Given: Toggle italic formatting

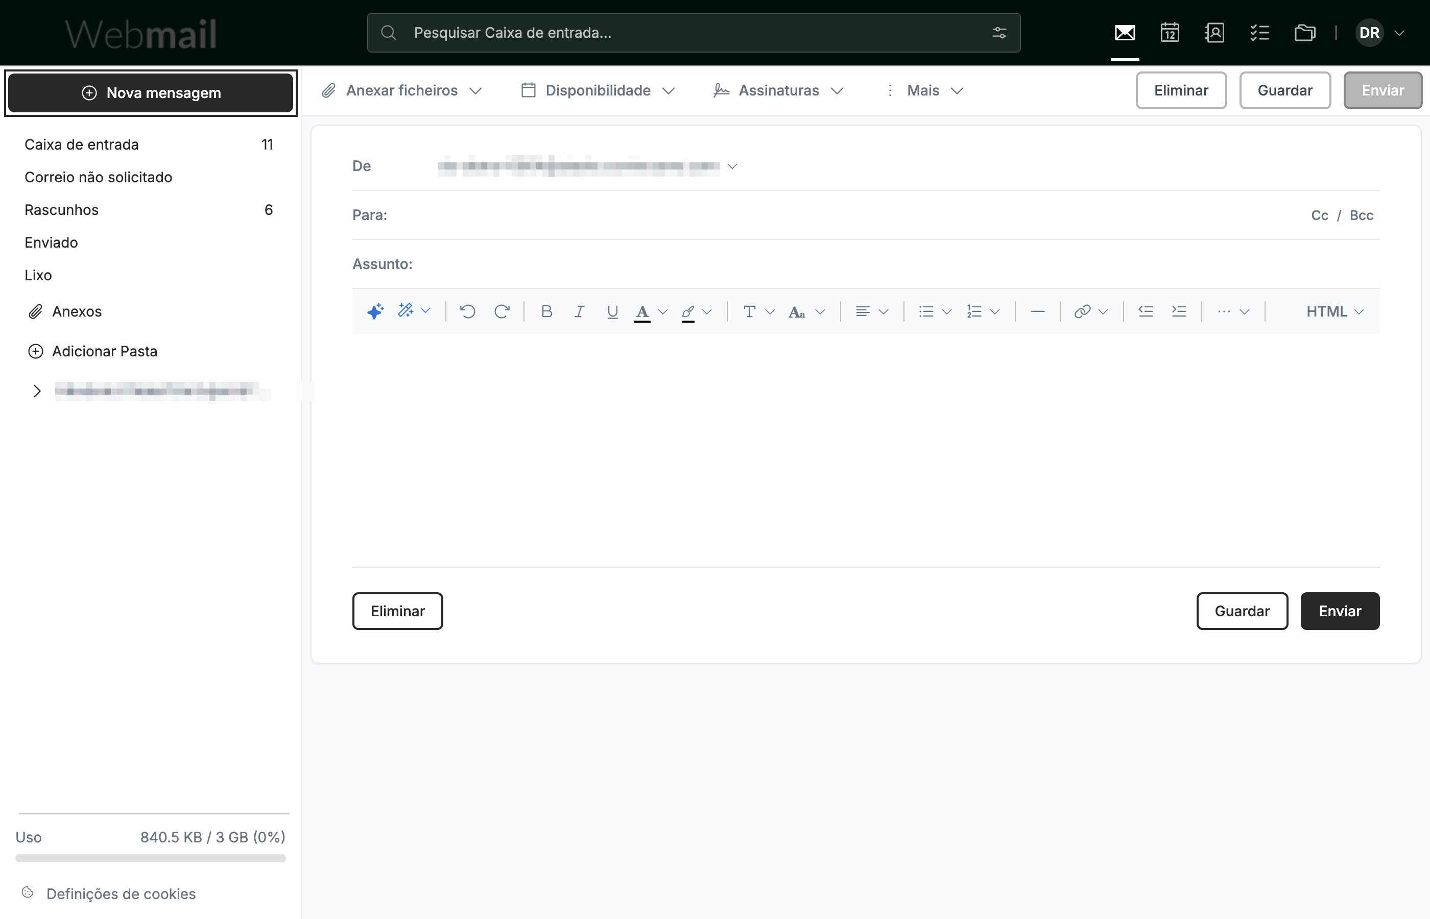Looking at the screenshot, I should (x=579, y=311).
